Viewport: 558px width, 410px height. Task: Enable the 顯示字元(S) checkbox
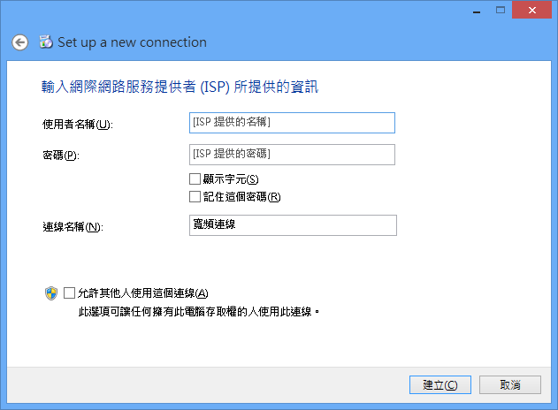195,178
